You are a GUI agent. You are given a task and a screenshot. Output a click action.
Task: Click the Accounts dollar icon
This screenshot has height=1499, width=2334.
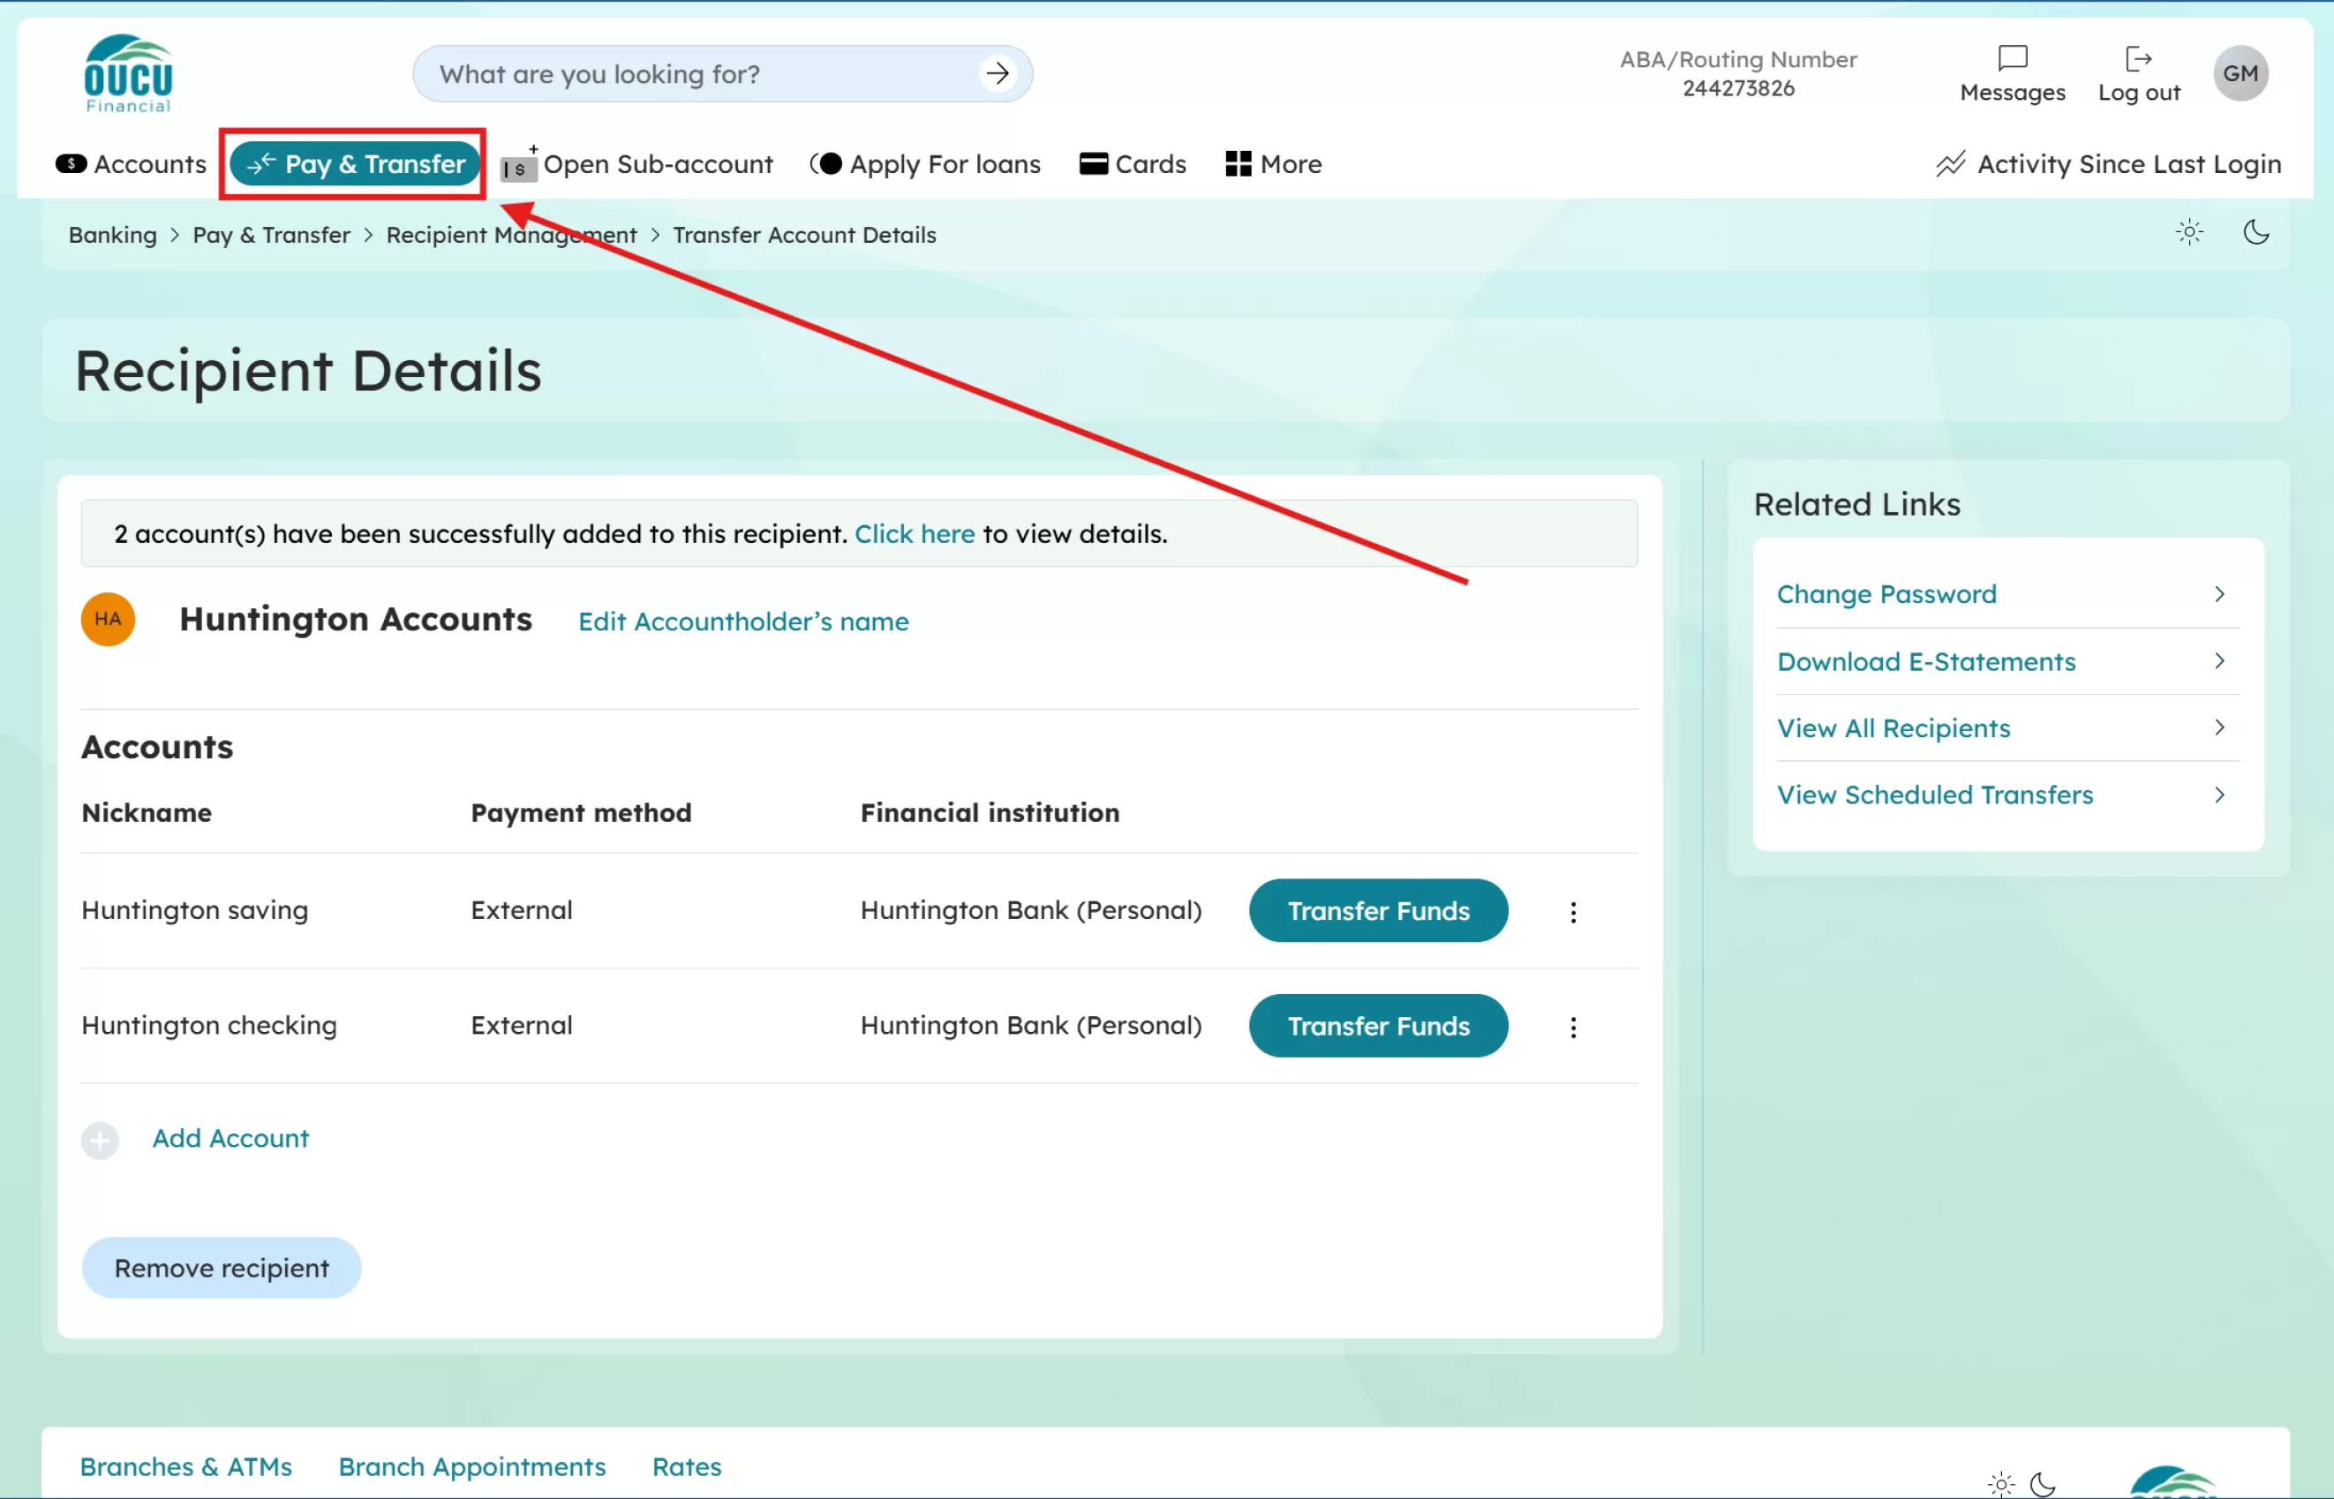coord(71,163)
